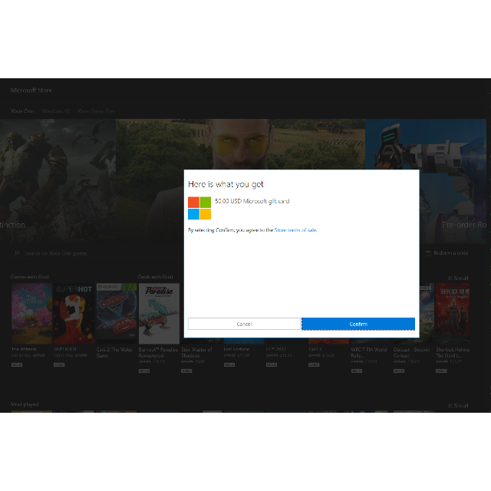Screen dimensions: 491x491
Task: Click the WRC 7 FIA World Rally title
Action: (x=369, y=352)
